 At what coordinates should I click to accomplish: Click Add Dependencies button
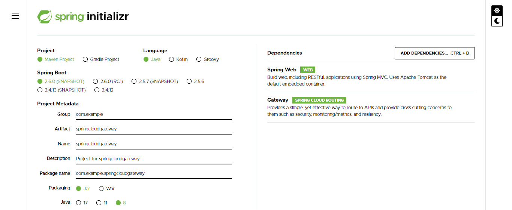(435, 53)
